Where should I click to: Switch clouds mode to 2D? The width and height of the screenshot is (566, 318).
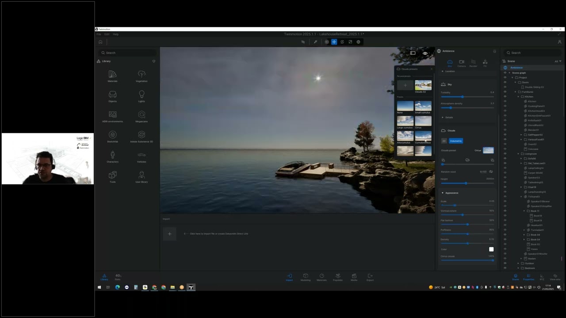[444, 141]
